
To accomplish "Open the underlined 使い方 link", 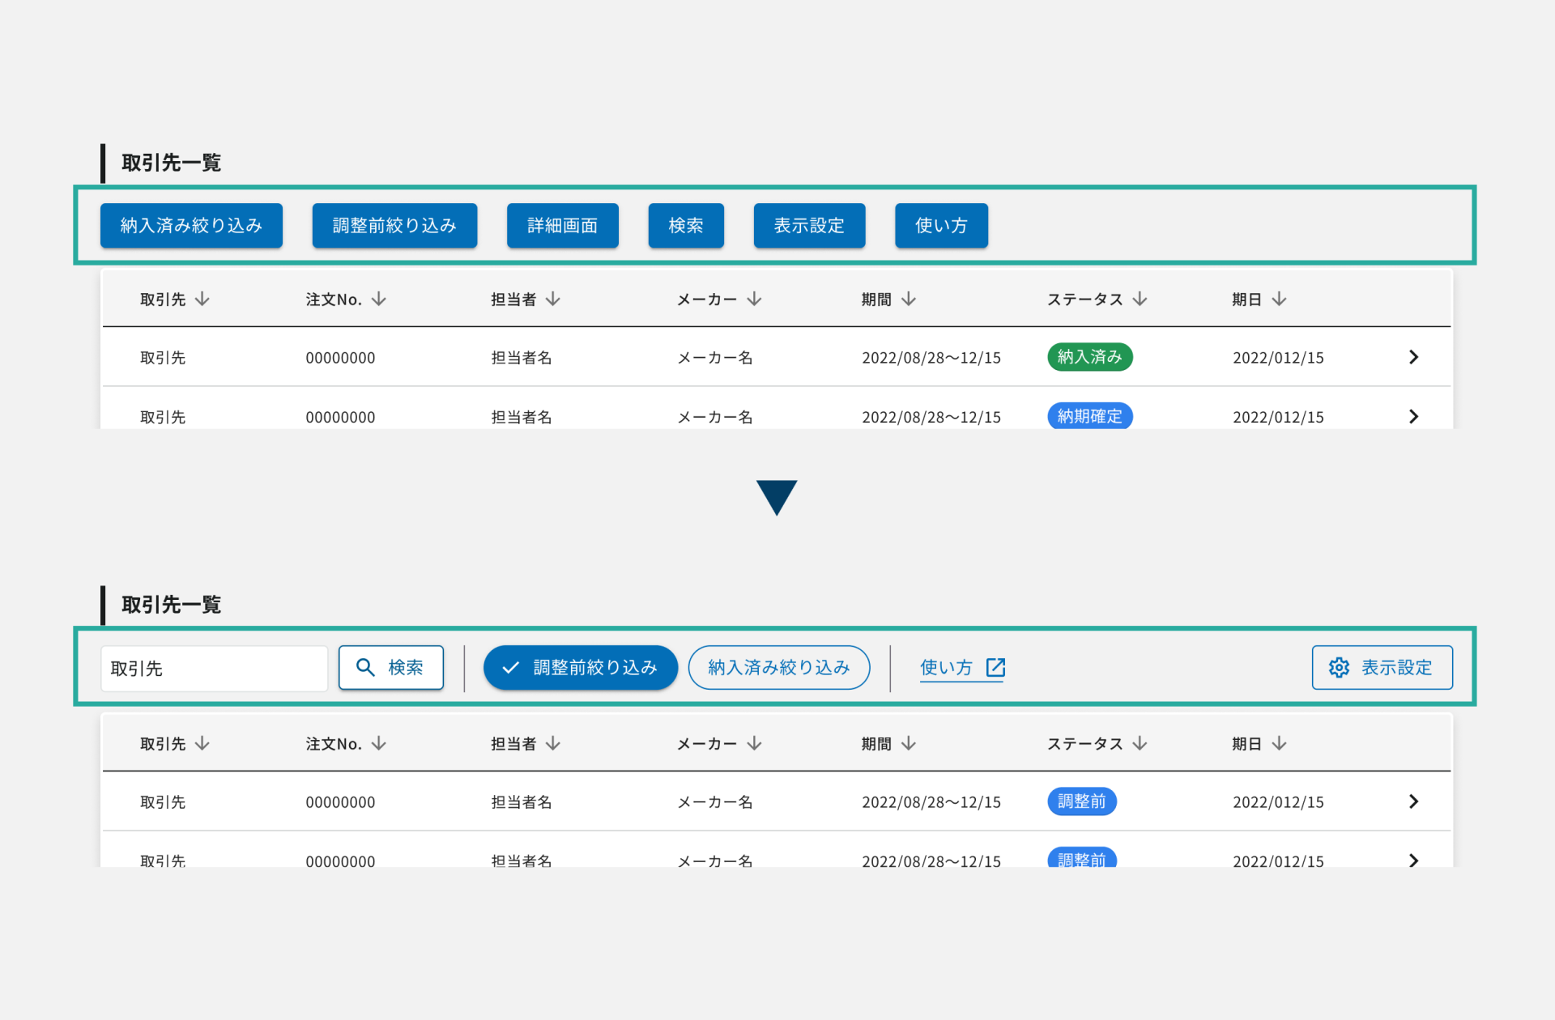I will coord(946,668).
